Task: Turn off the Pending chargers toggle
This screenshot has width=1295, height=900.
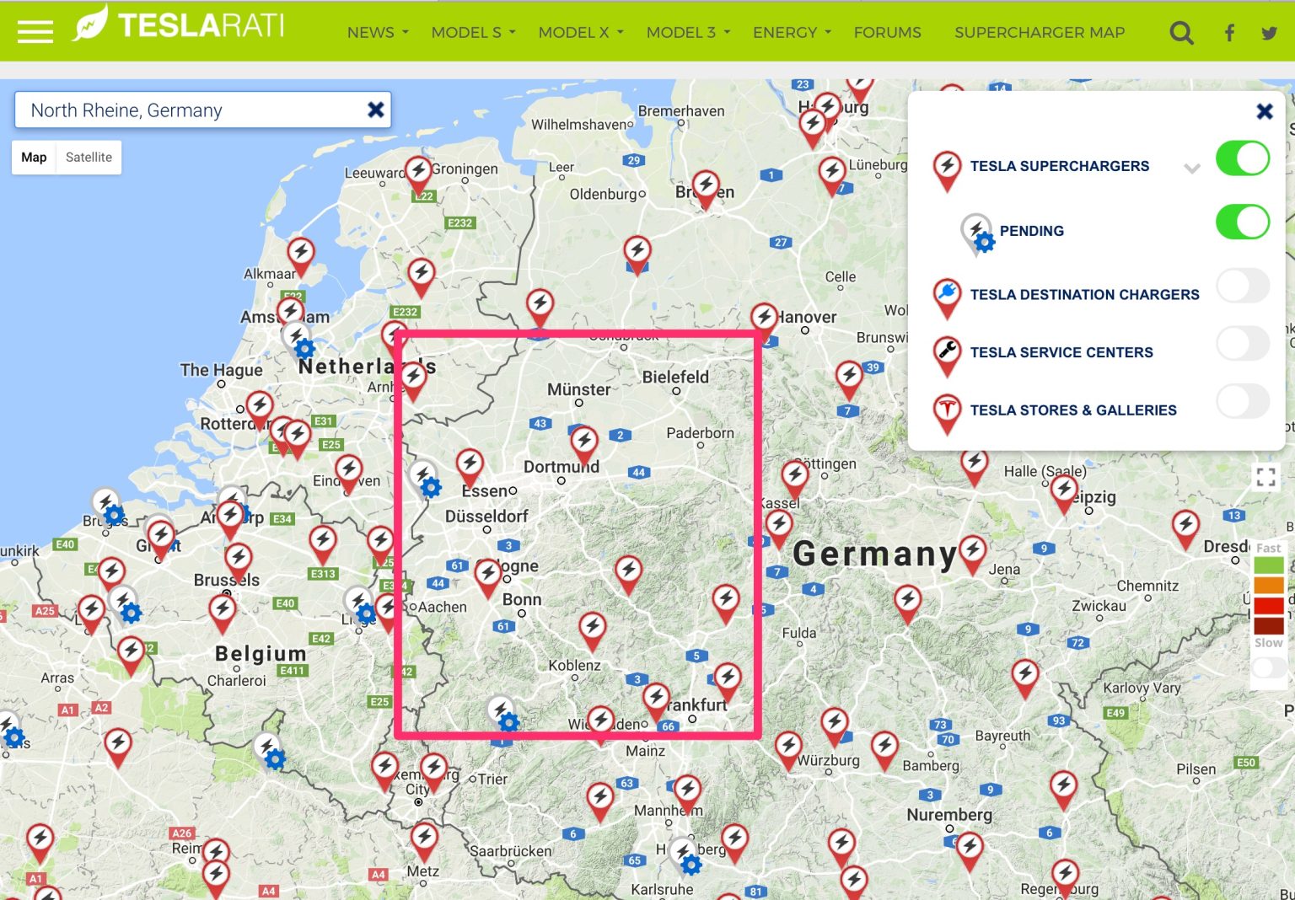Action: point(1242,222)
